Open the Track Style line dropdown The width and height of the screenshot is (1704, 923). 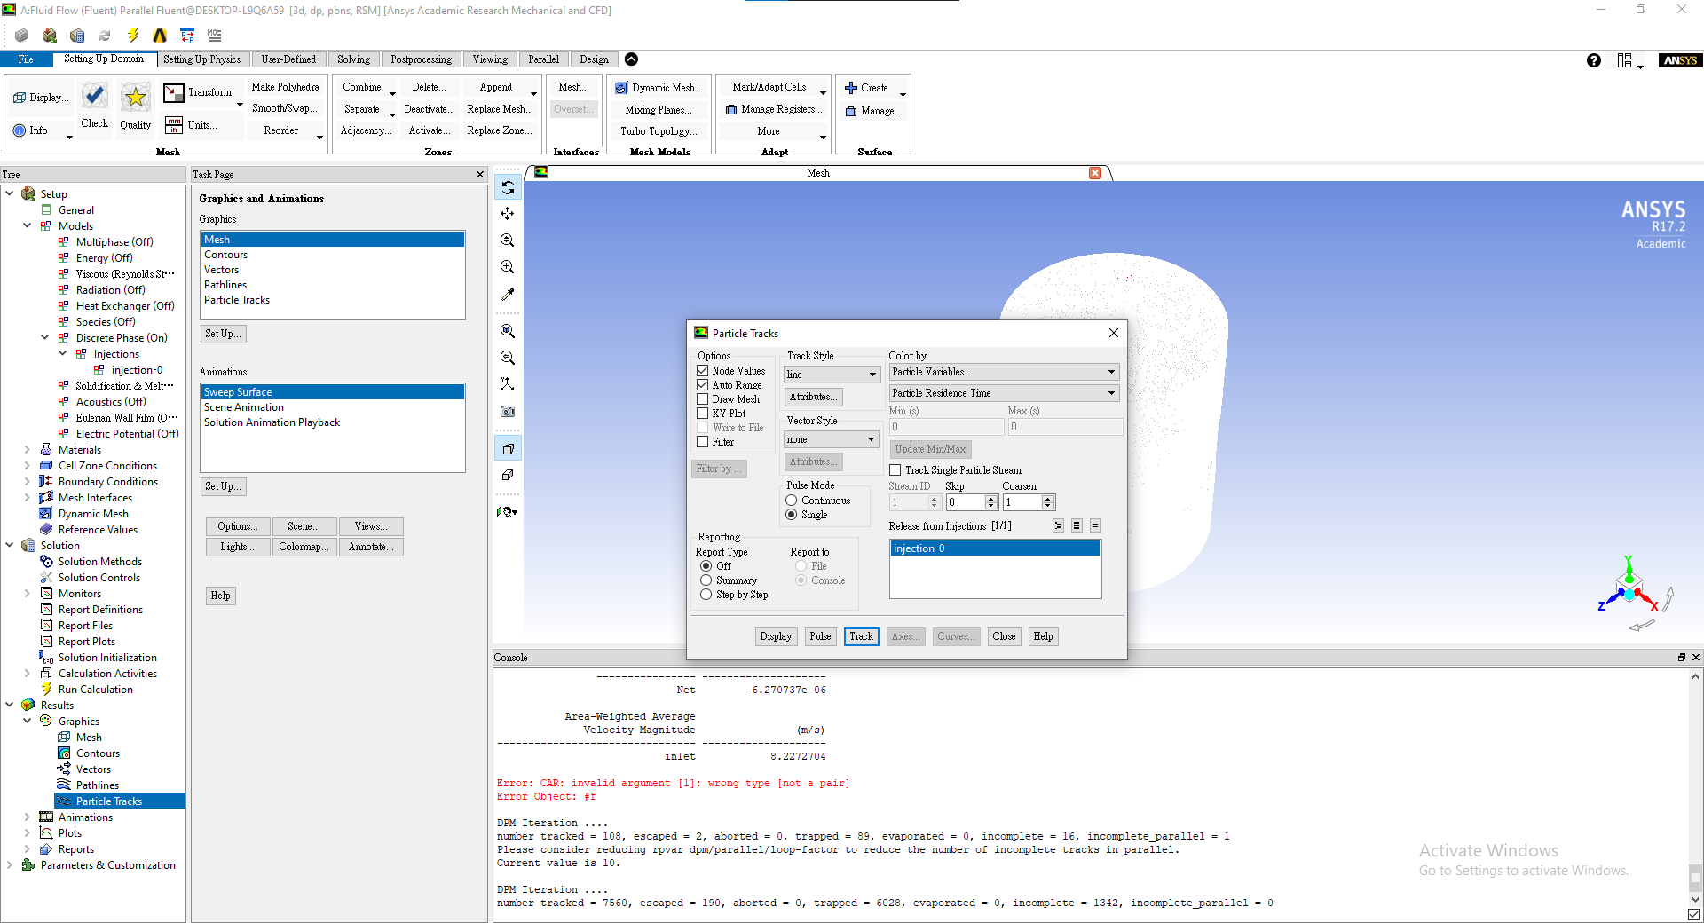pyautogui.click(x=832, y=375)
